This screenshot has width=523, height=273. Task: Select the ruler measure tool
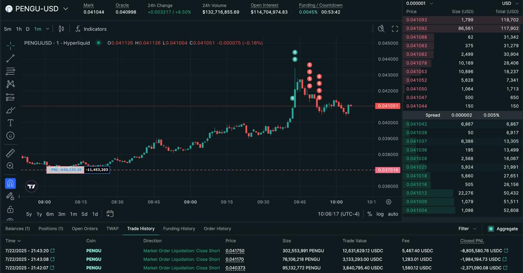[10, 153]
